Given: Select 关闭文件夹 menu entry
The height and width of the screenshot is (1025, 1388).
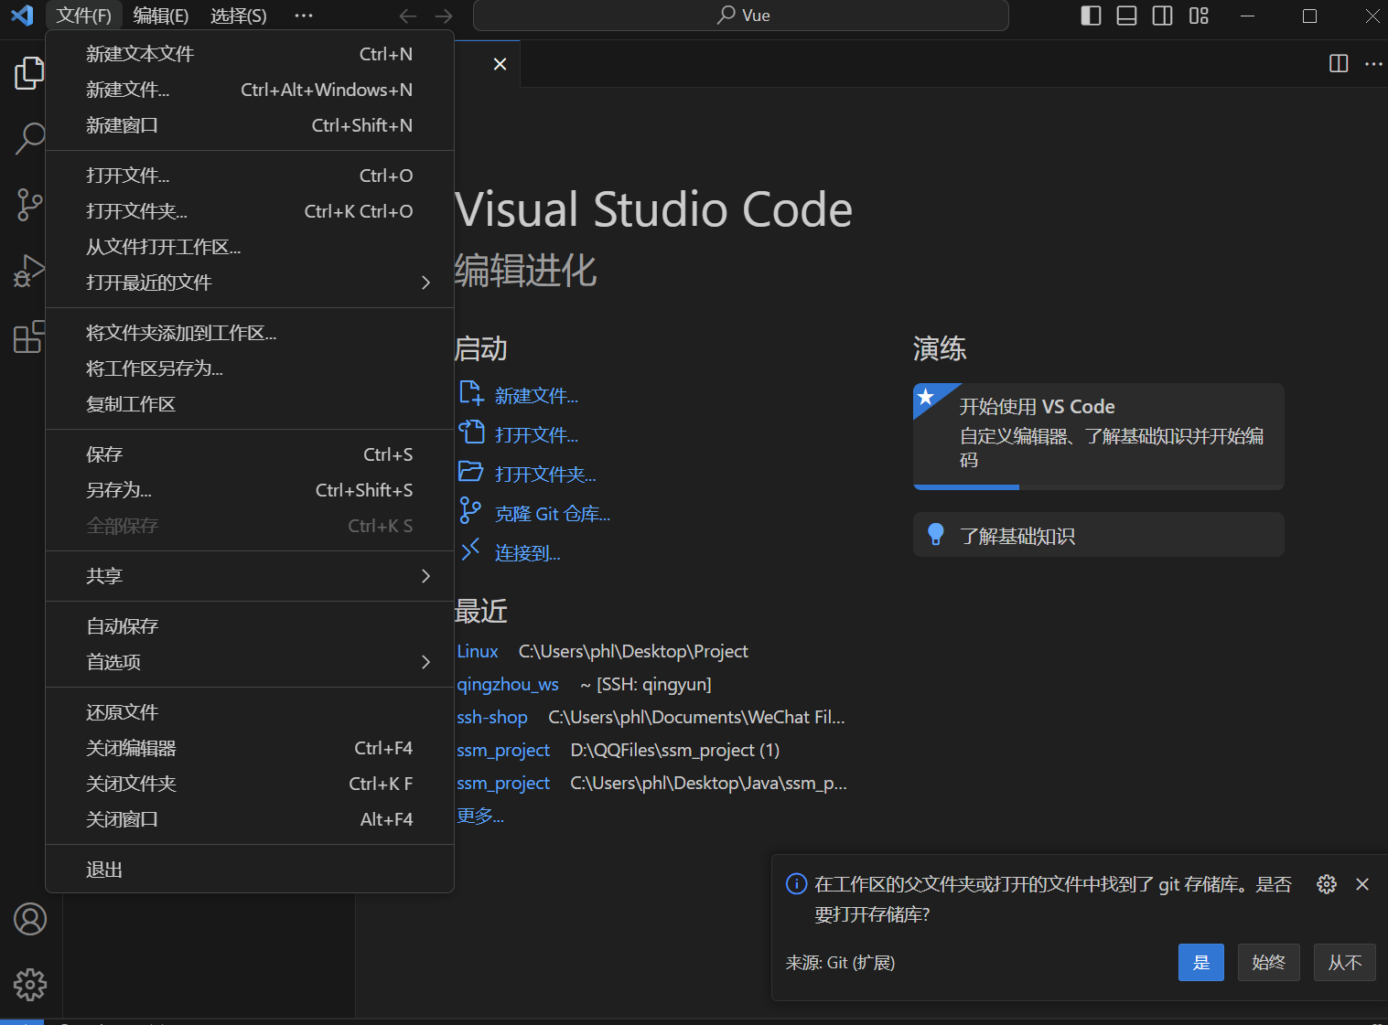Looking at the screenshot, I should click(x=250, y=784).
